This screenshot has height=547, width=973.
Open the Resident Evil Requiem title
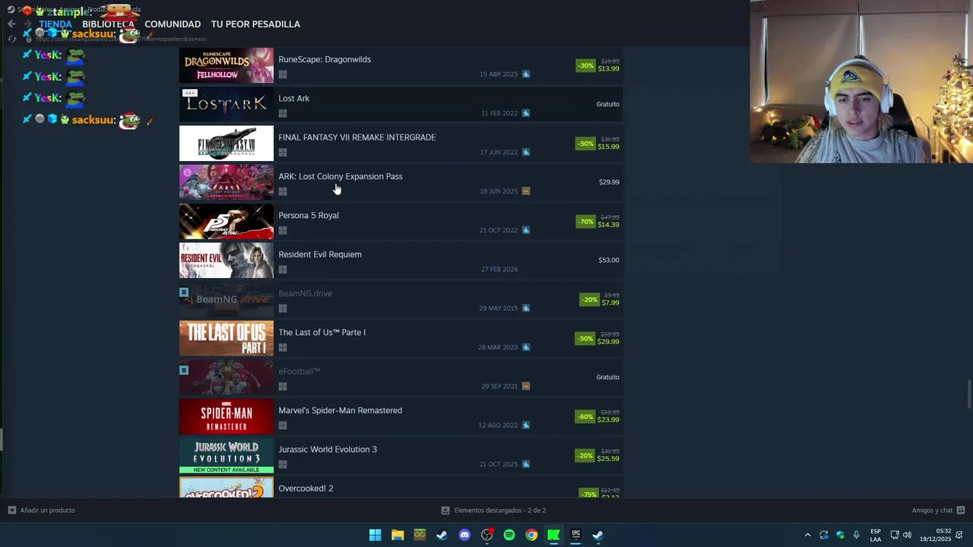tap(320, 255)
